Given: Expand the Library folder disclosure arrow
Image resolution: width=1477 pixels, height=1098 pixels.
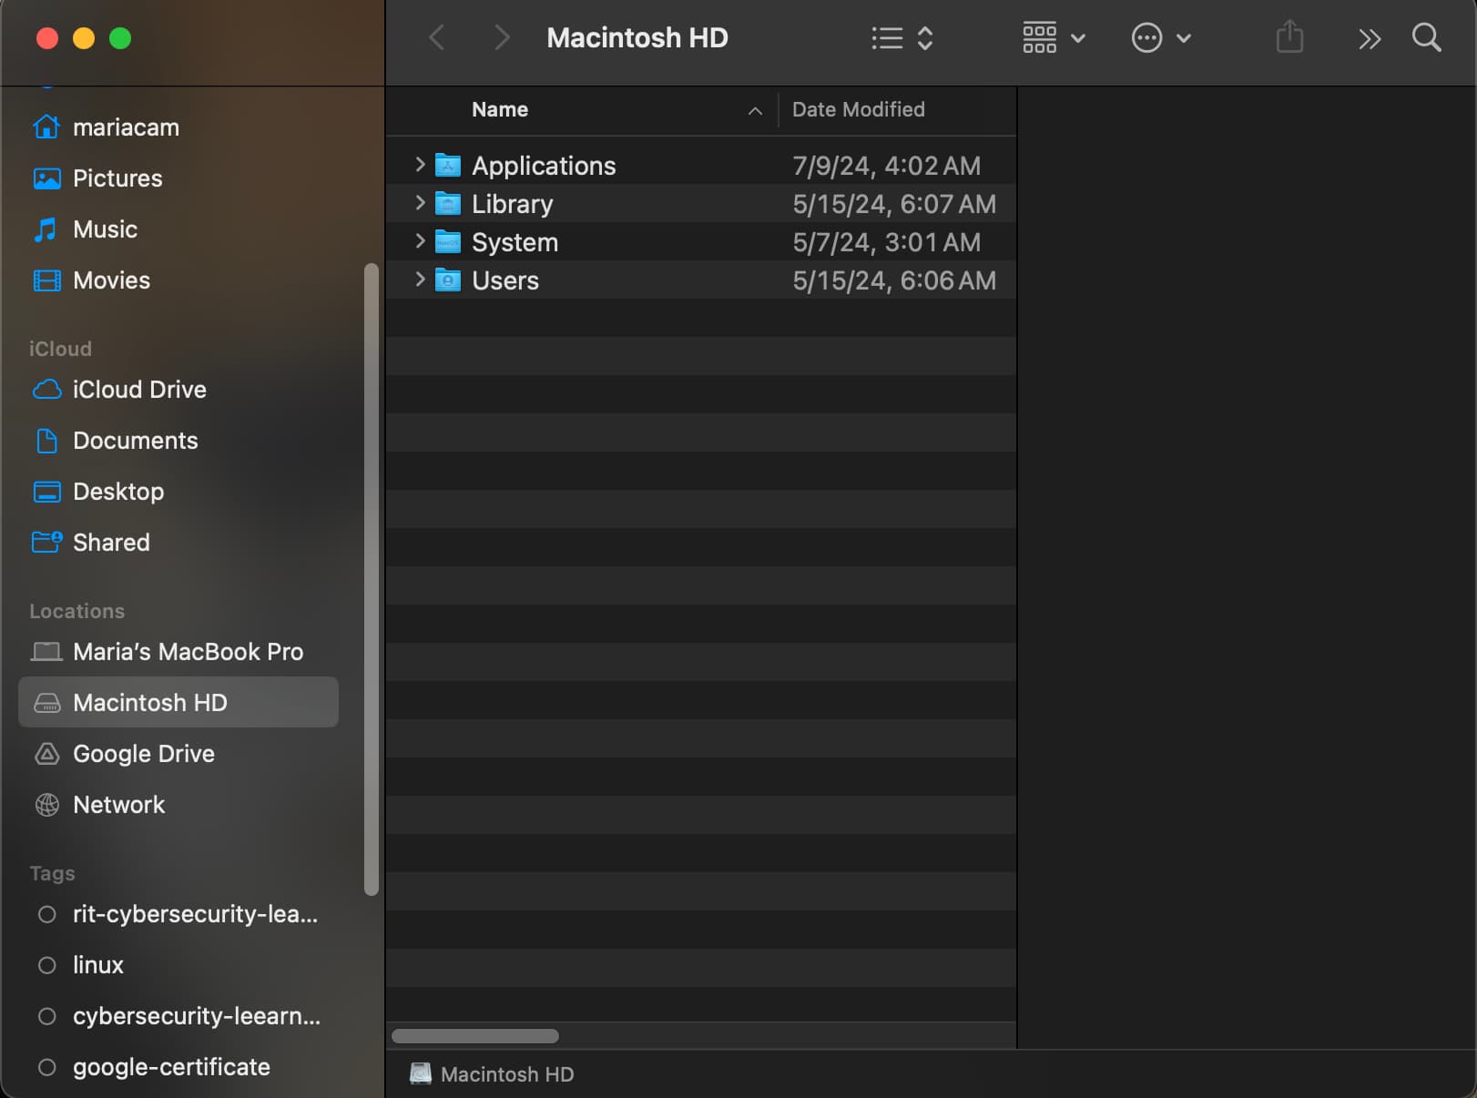Looking at the screenshot, I should click(x=420, y=203).
